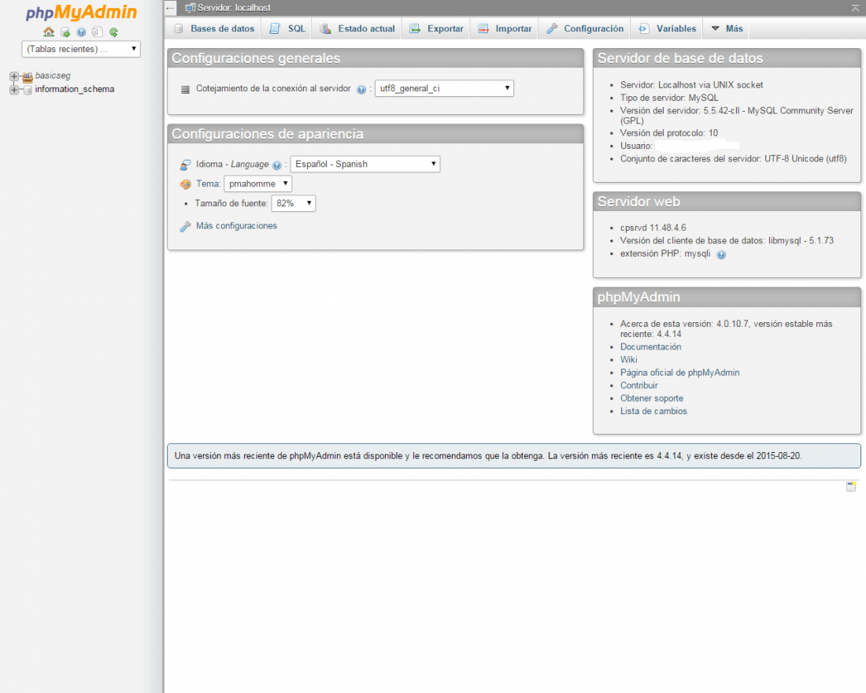Click the basicseg database icon
The image size is (866, 693).
[28, 76]
